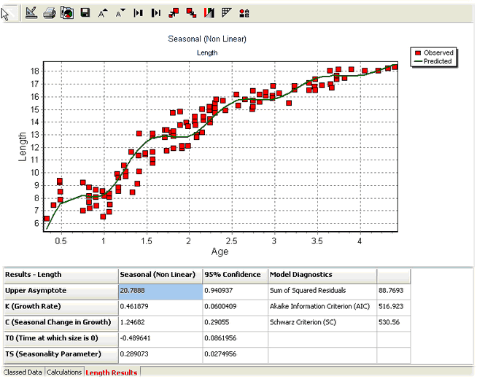
Task: Click T0 (Time at which size is 0) header
Action: (61, 339)
